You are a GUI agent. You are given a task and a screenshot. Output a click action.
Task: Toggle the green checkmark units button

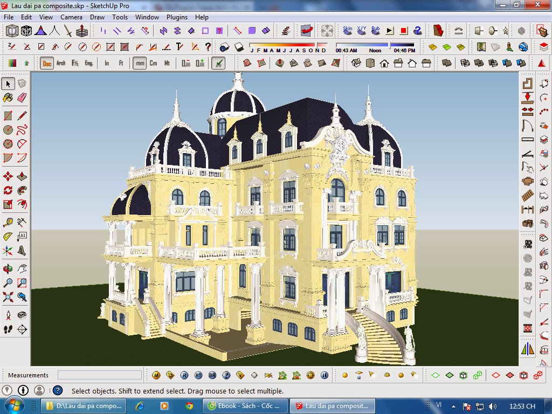pos(218,64)
